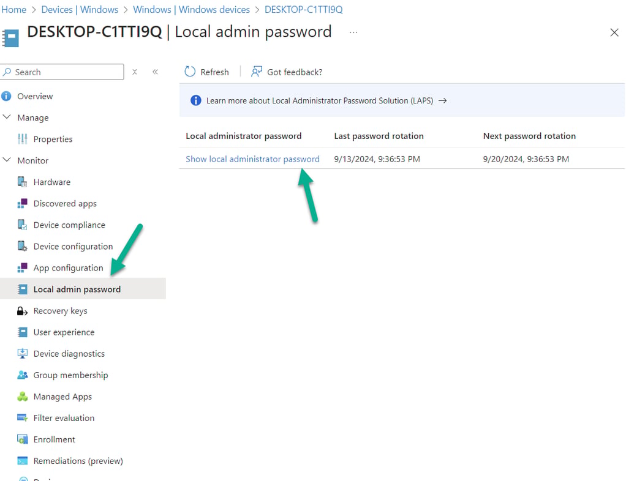Collapse the Monitor section chevron
The width and height of the screenshot is (626, 481).
point(7,160)
